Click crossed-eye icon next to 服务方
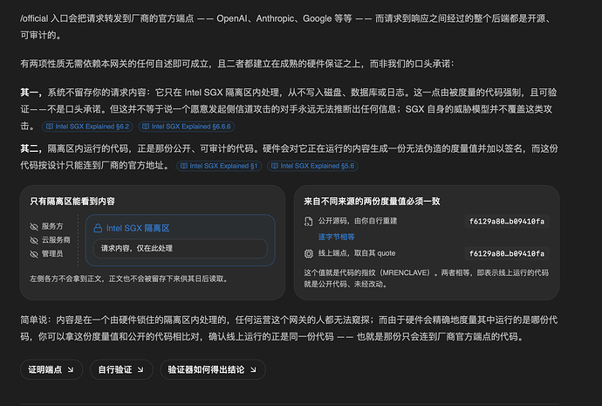The height and width of the screenshot is (406, 602). click(34, 227)
